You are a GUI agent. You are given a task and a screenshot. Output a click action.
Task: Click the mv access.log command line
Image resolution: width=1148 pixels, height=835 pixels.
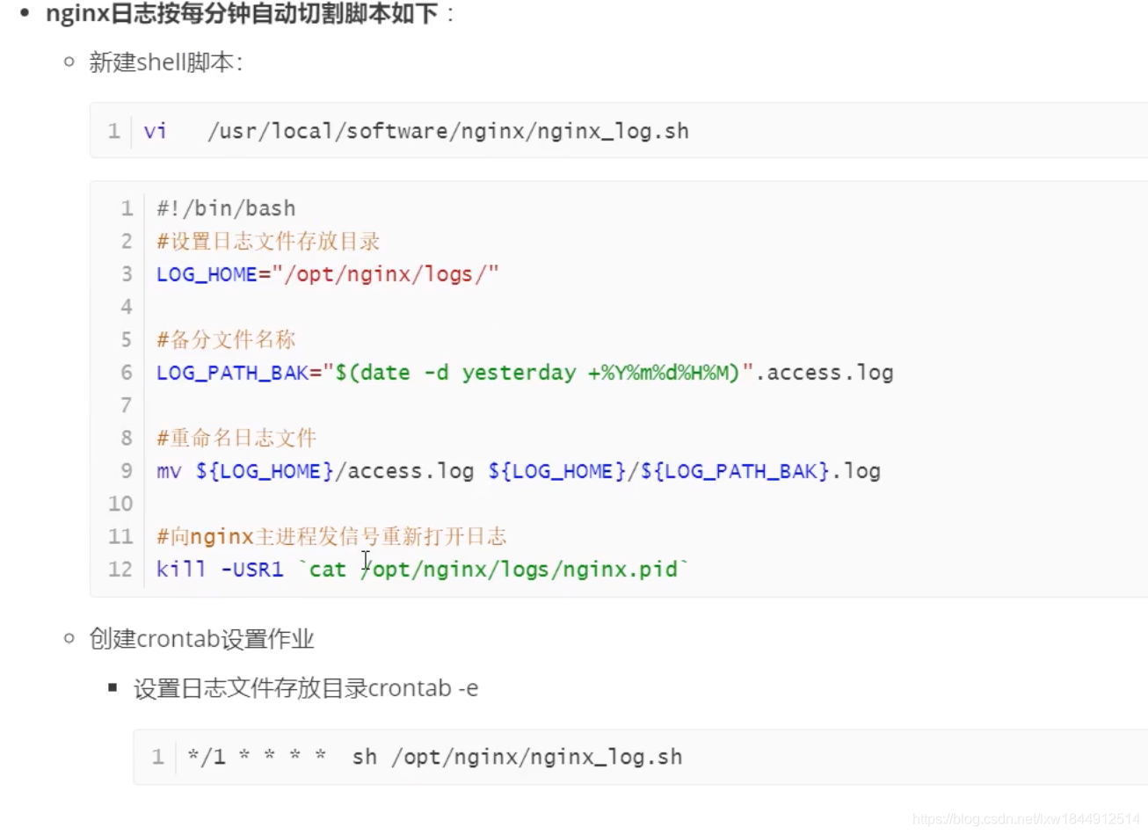pos(519,471)
